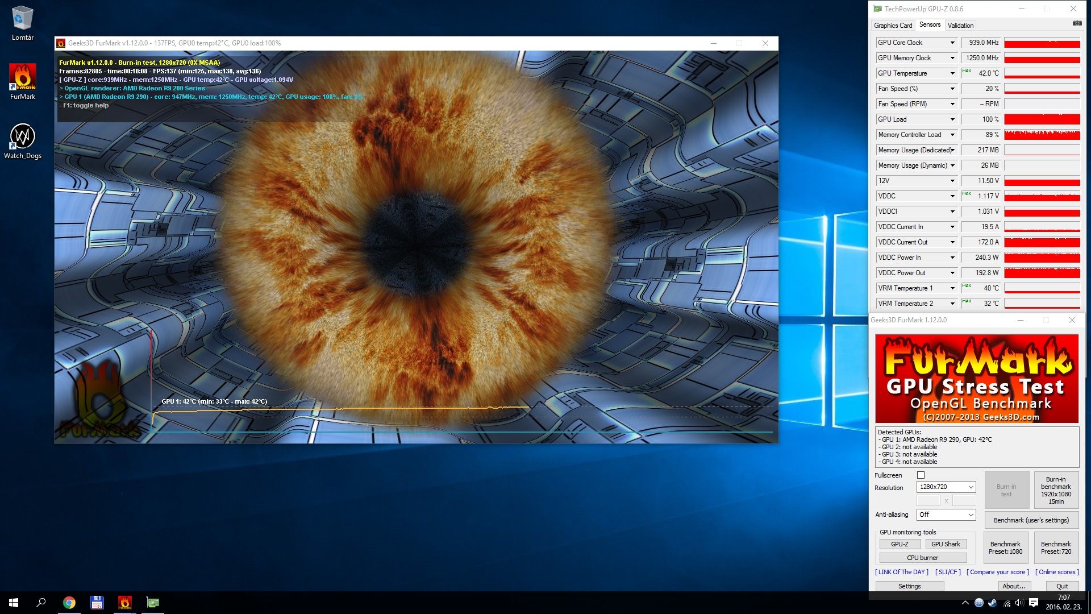1091x614 pixels.
Task: Open the About... dialog
Action: pyautogui.click(x=1014, y=586)
